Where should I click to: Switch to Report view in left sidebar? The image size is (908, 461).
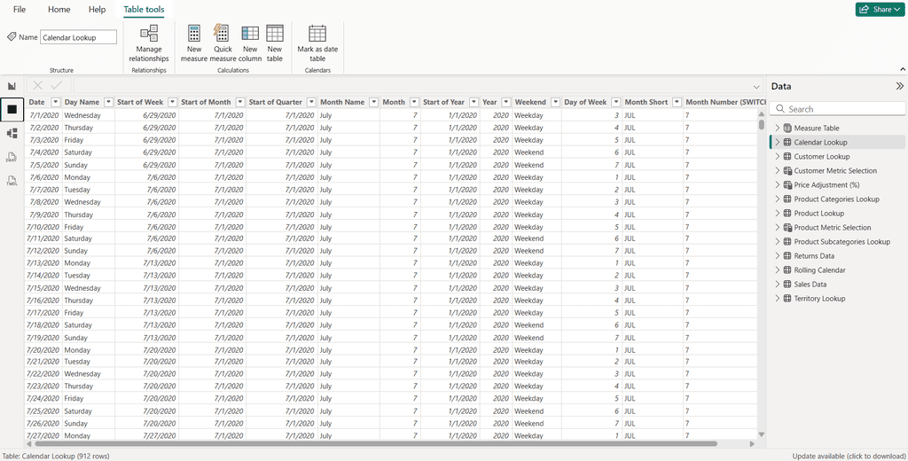[12, 86]
